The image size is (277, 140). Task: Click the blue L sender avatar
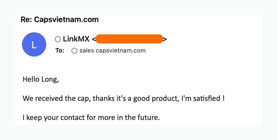[x=34, y=44]
